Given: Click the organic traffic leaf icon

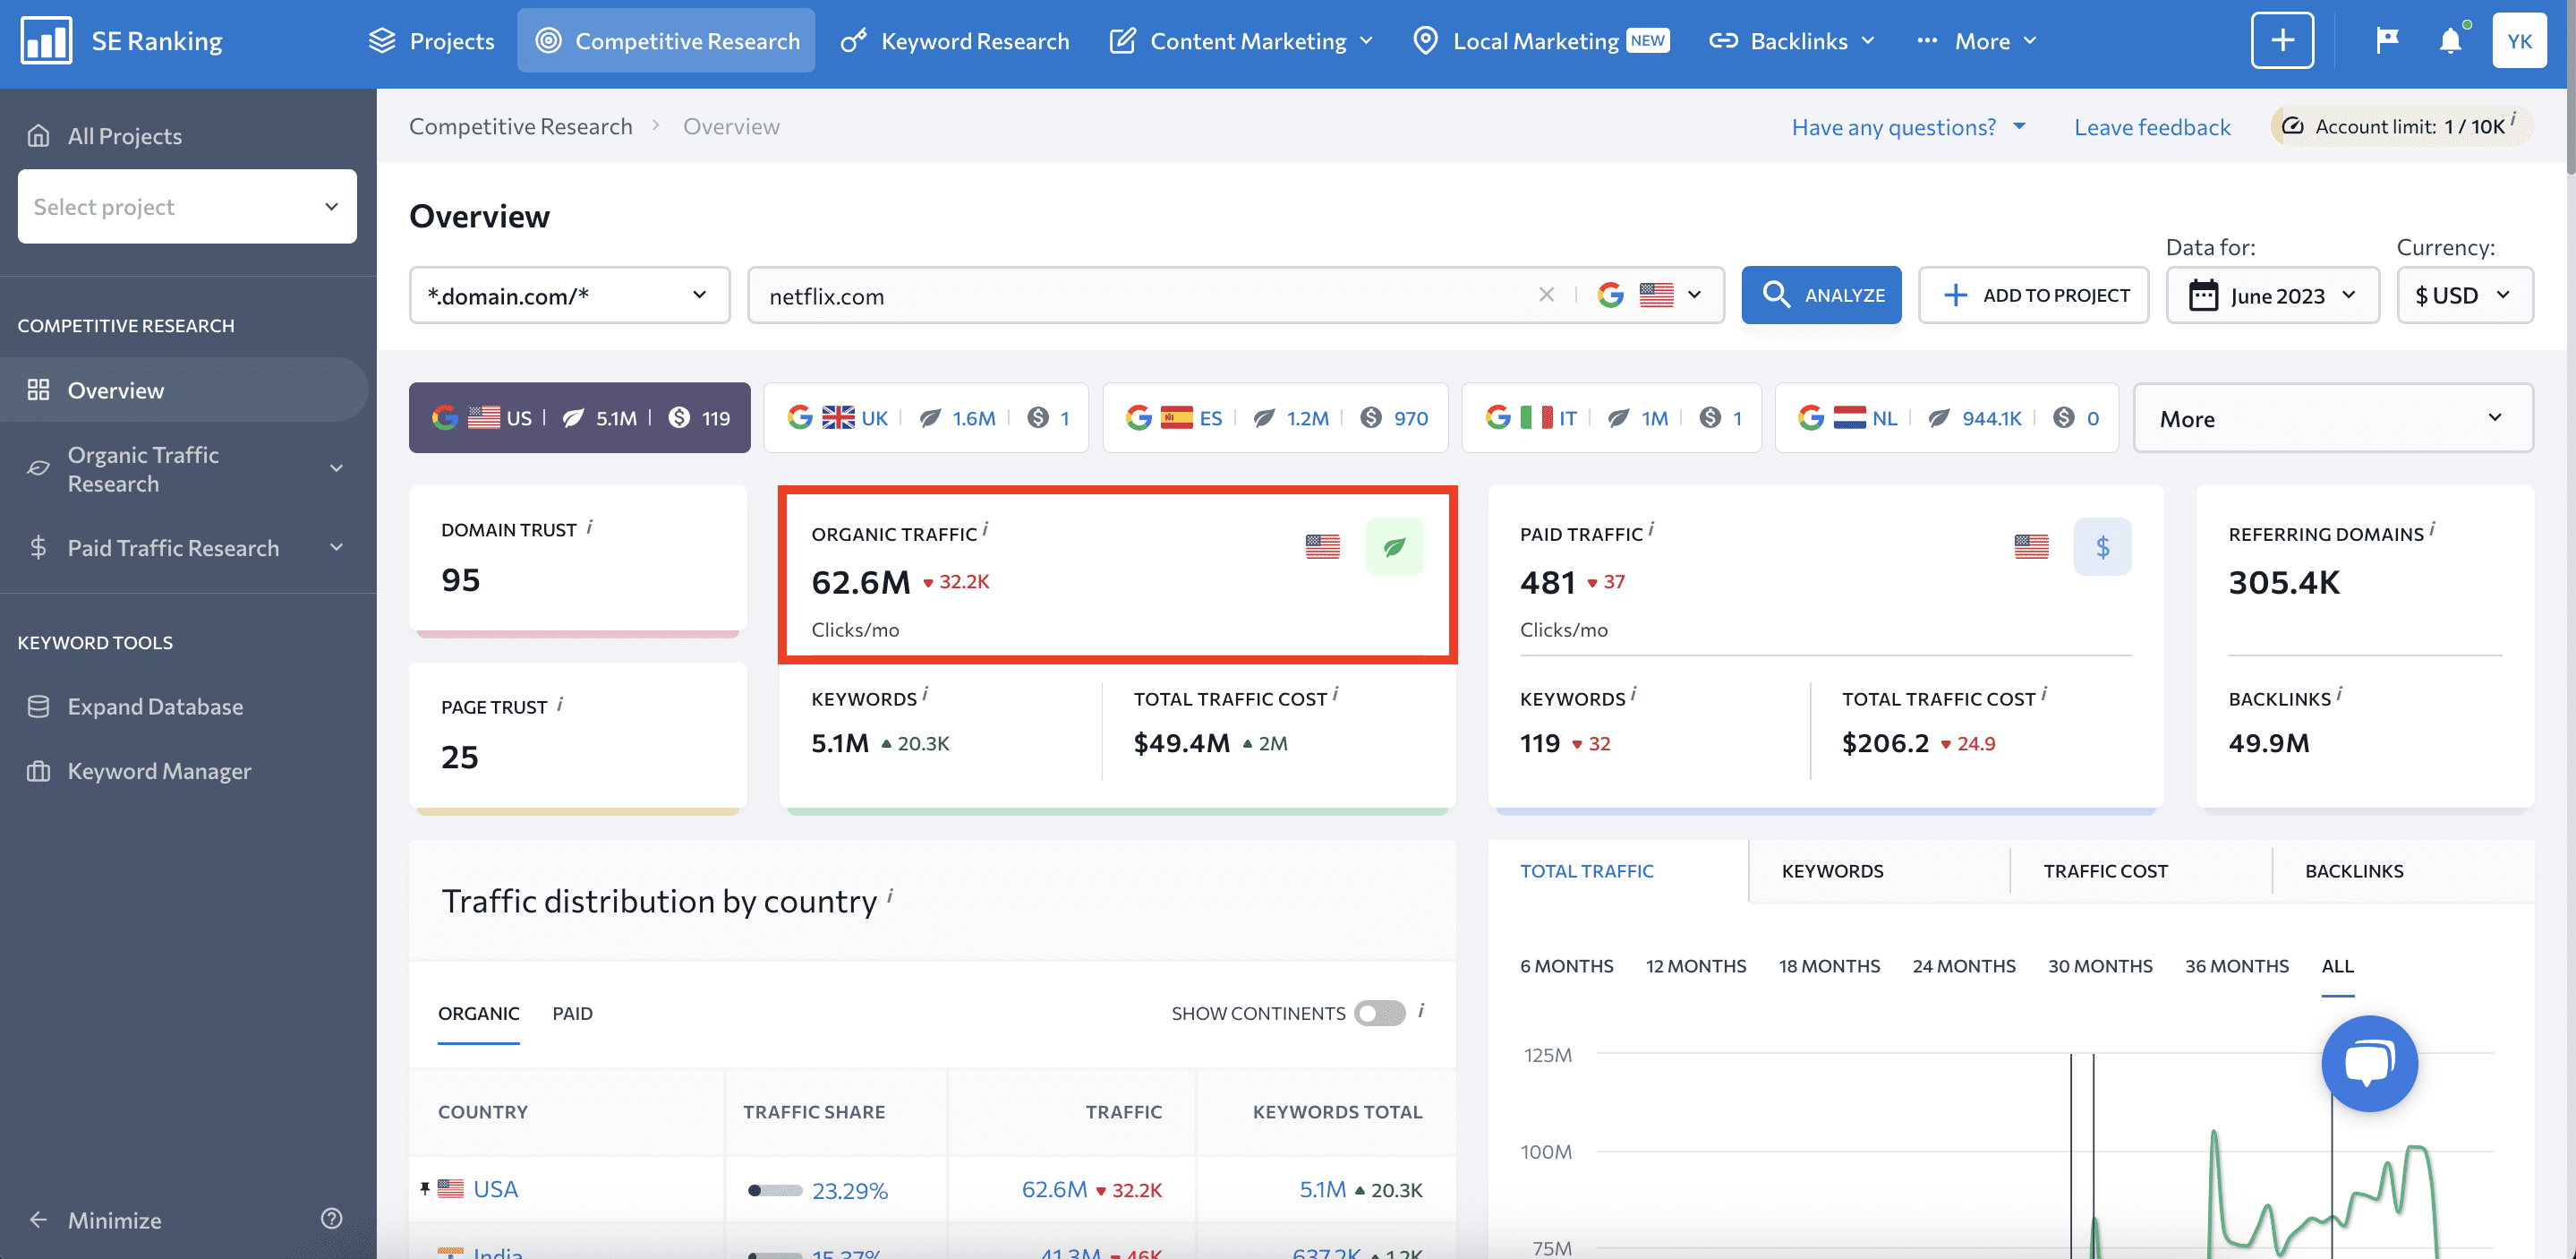Looking at the screenshot, I should click(x=1393, y=547).
